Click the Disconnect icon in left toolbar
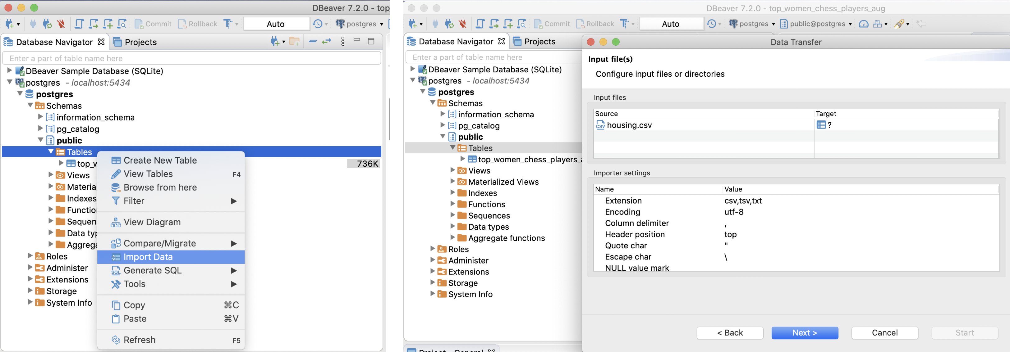 click(61, 24)
